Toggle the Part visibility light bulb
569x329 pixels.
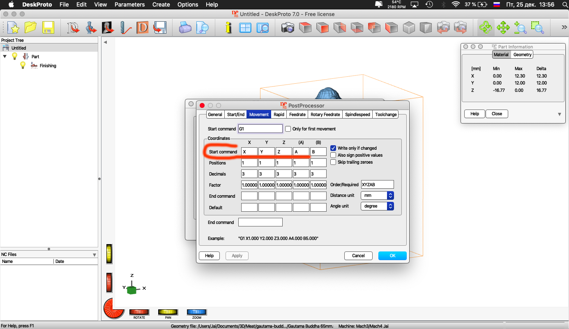[15, 56]
